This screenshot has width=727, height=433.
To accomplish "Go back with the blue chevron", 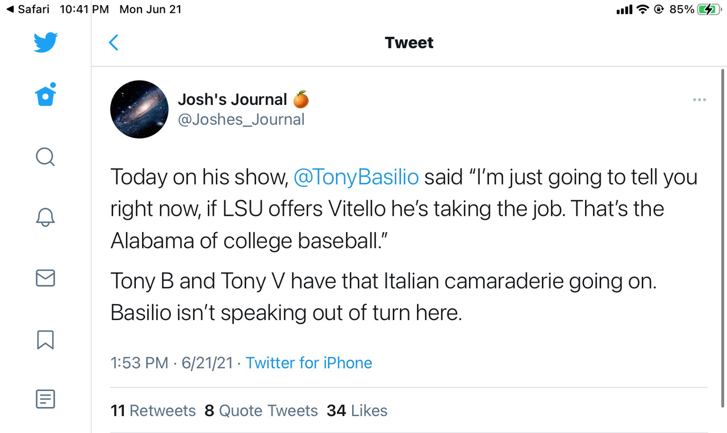I will (x=114, y=43).
